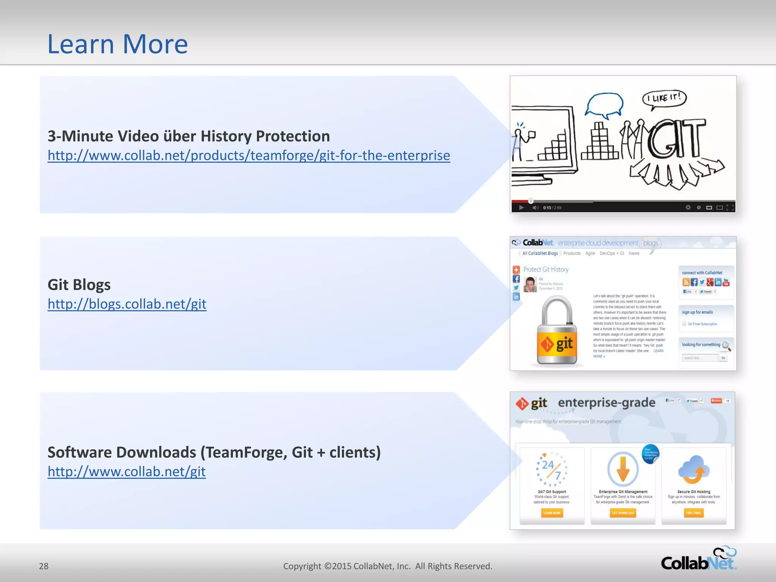Toggle the Git Email Subscription checkbox
Viewport: 776px width, 582px height.
pyautogui.click(x=684, y=324)
